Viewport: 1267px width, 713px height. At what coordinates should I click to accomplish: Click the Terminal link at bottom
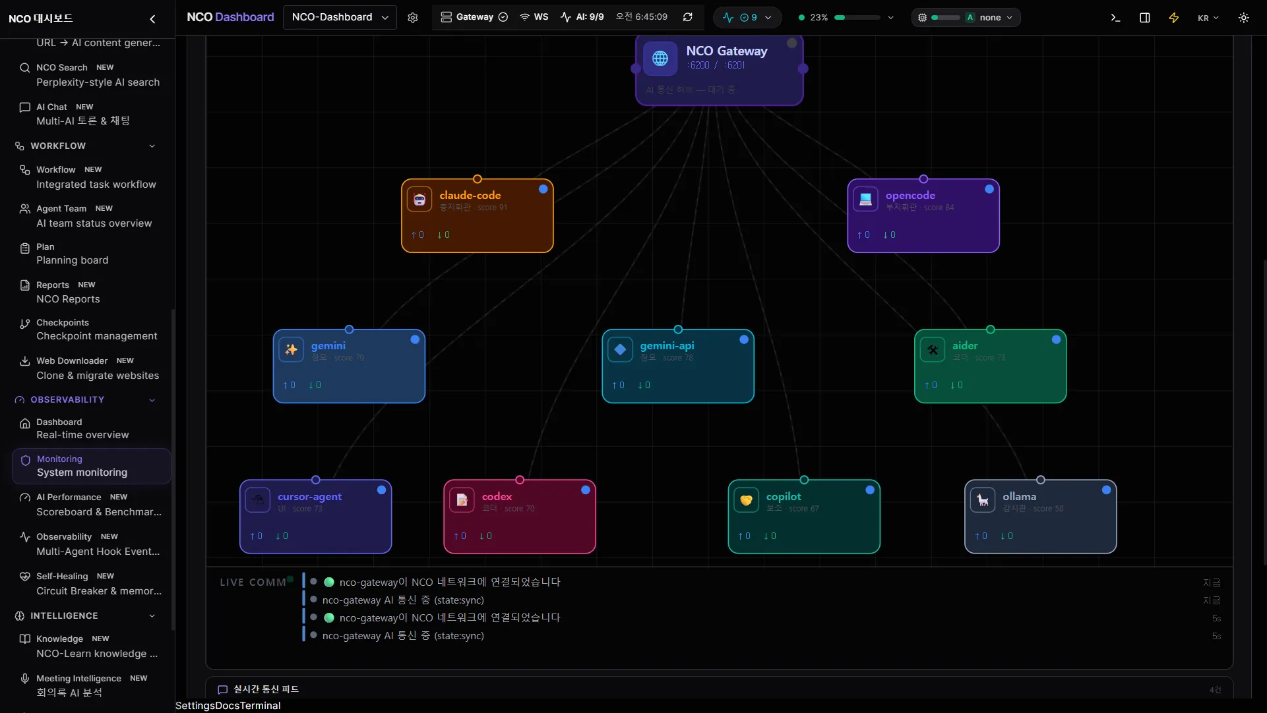(260, 706)
